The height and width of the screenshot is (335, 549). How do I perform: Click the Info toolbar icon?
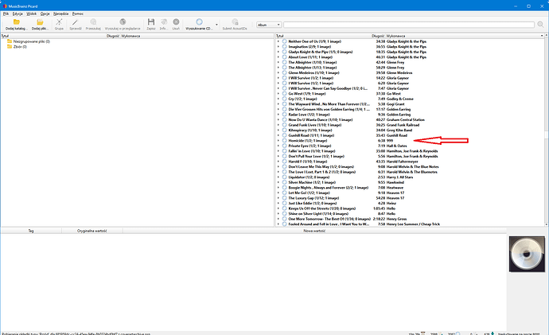tap(164, 22)
